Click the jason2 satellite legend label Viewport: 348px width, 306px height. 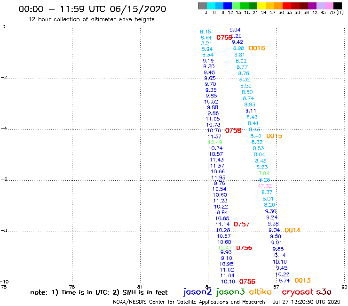[x=198, y=292]
